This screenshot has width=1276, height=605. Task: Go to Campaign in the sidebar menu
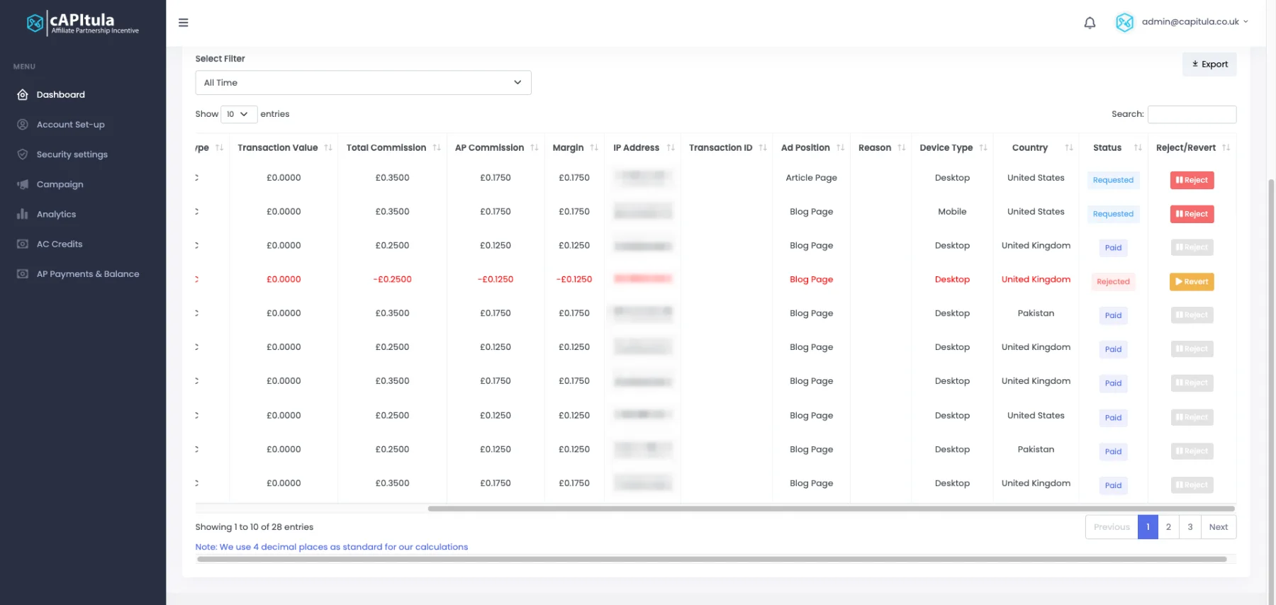[x=60, y=184]
